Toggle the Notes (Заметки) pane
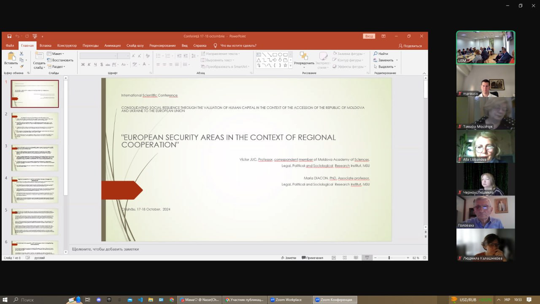540x304 pixels. pyautogui.click(x=288, y=258)
